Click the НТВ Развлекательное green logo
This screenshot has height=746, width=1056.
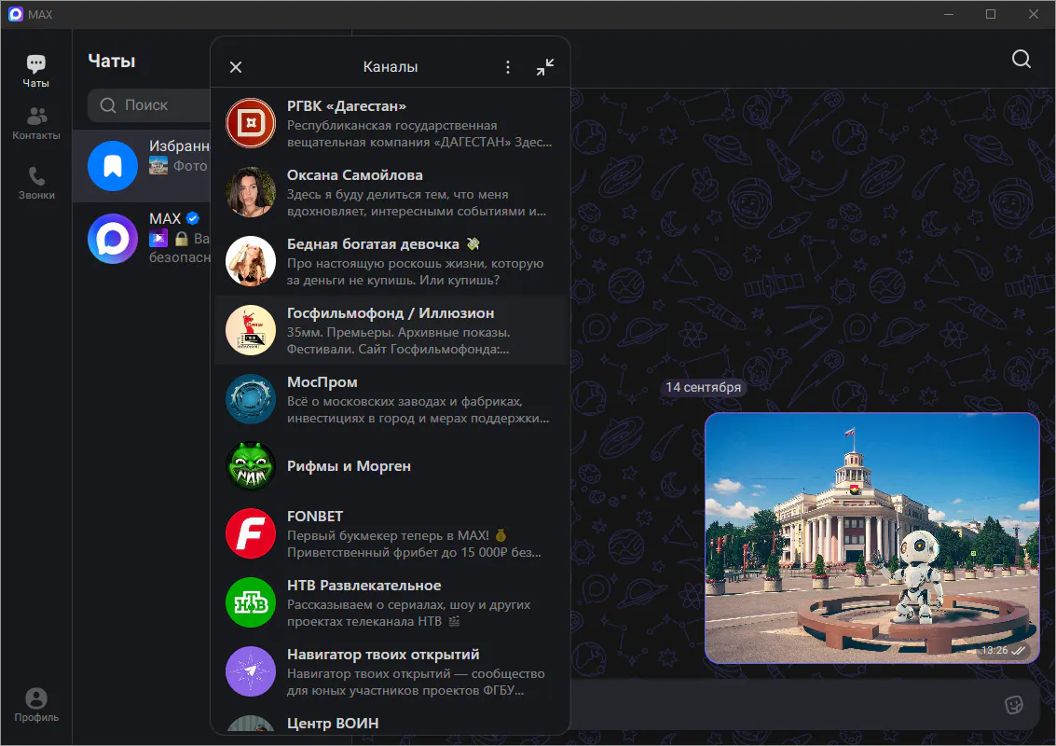tap(251, 603)
